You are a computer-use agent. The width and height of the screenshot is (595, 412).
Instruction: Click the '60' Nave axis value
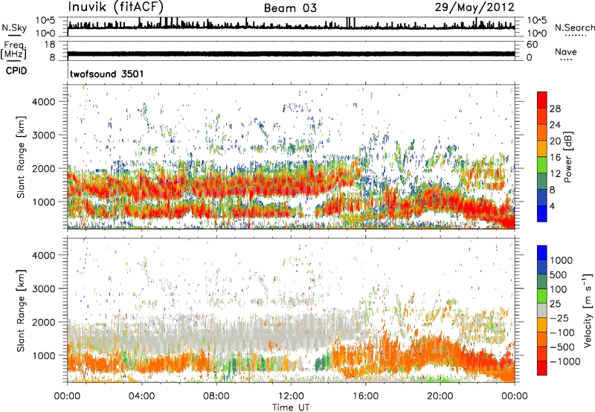532,45
